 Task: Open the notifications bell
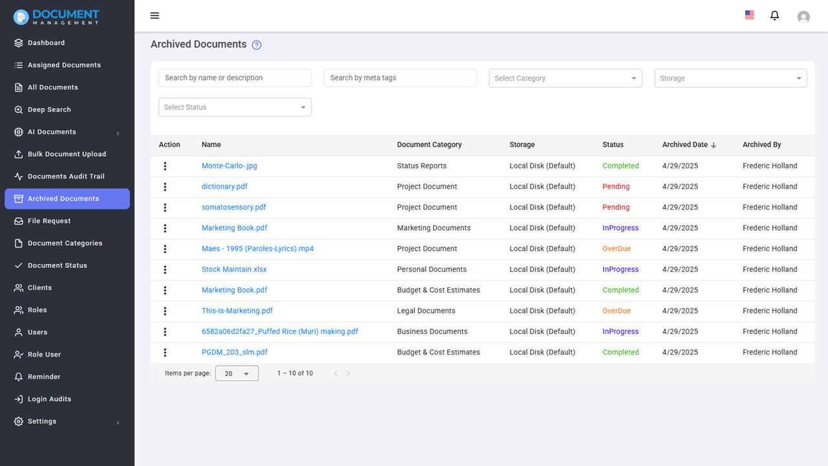[774, 16]
